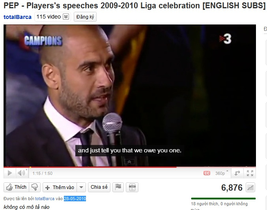Mute the video with the speaker icon

click(x=21, y=173)
